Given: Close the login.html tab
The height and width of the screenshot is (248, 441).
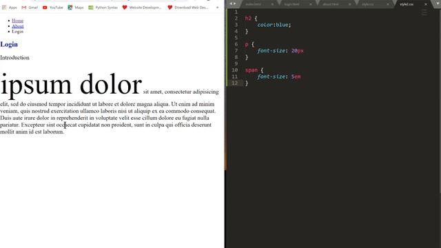Looking at the screenshot, I should (311, 4).
